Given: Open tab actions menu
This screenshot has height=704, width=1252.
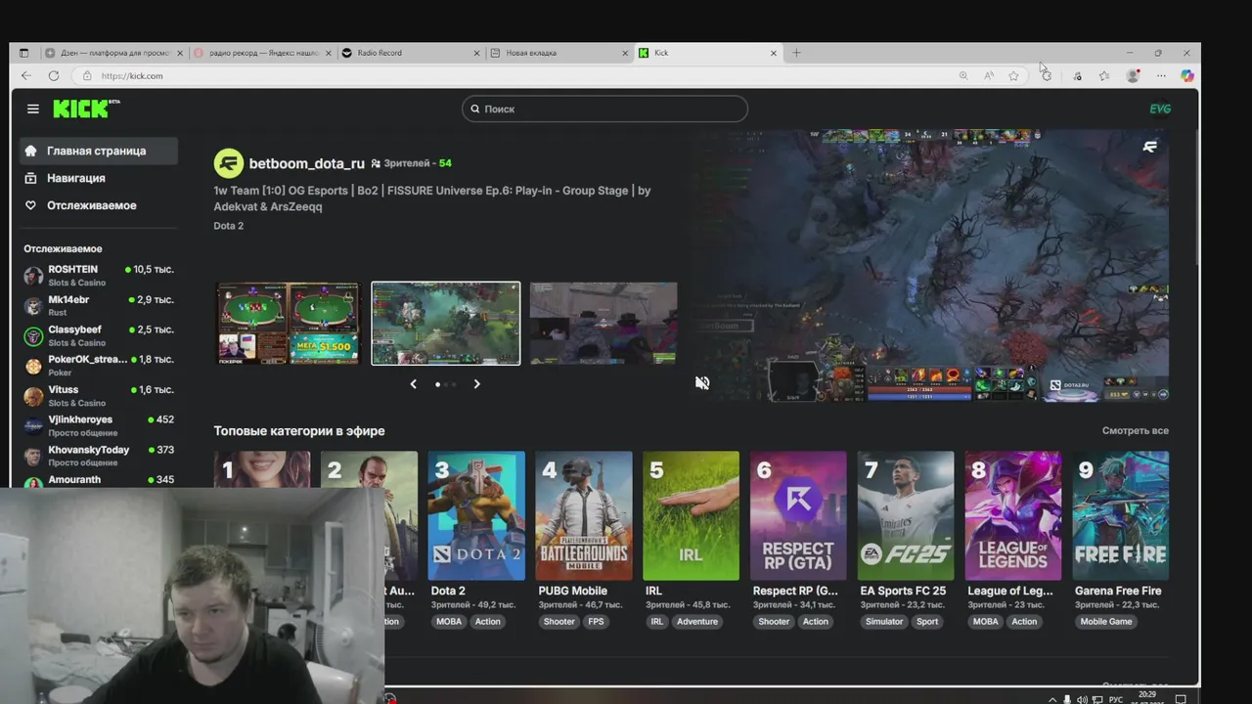Looking at the screenshot, I should pyautogui.click(x=23, y=53).
